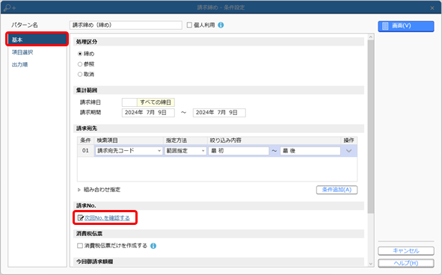The height and width of the screenshot is (275, 442).
Task: Click the 最後 range end field
Action: [x=310, y=151]
